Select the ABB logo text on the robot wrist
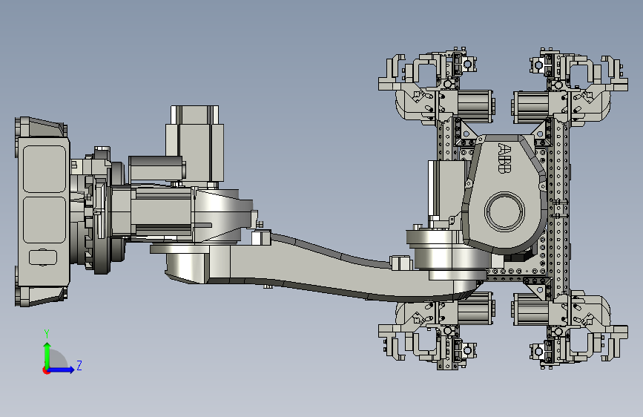 (x=504, y=158)
